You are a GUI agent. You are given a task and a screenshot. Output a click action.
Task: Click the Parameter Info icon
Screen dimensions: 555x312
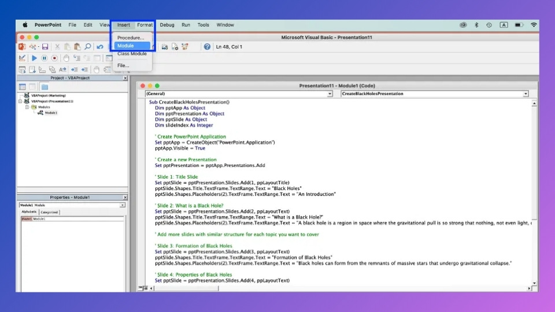(x=53, y=70)
